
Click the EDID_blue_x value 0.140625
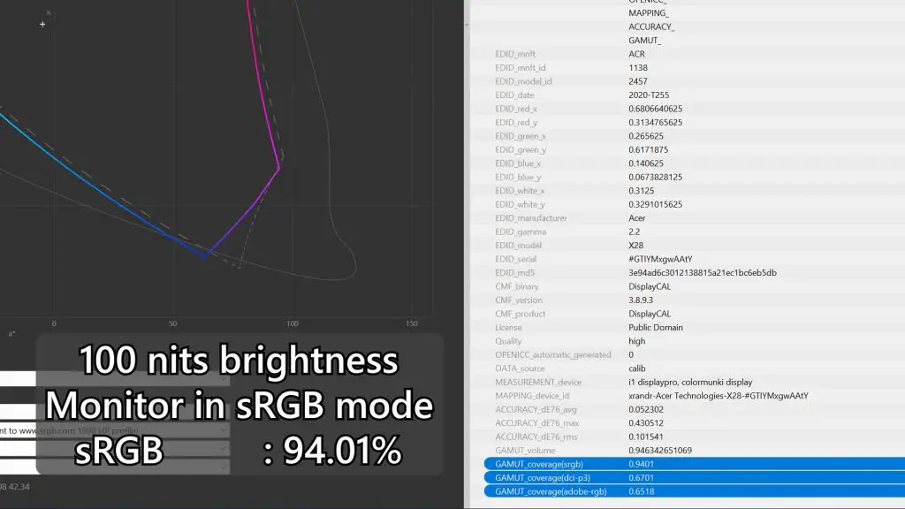click(646, 163)
